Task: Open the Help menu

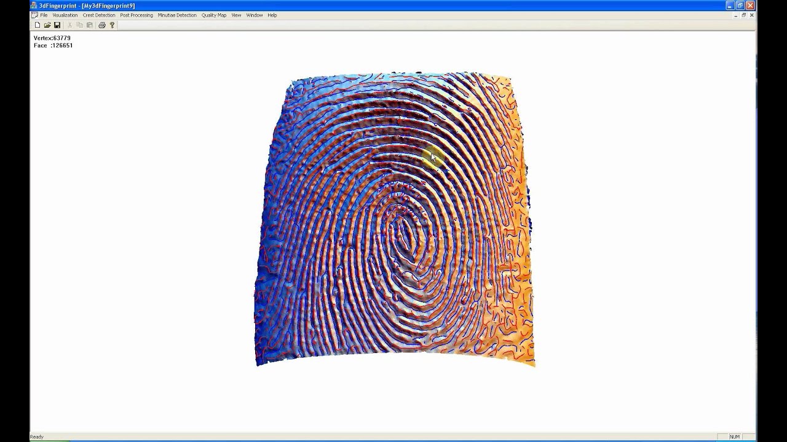Action: [272, 15]
